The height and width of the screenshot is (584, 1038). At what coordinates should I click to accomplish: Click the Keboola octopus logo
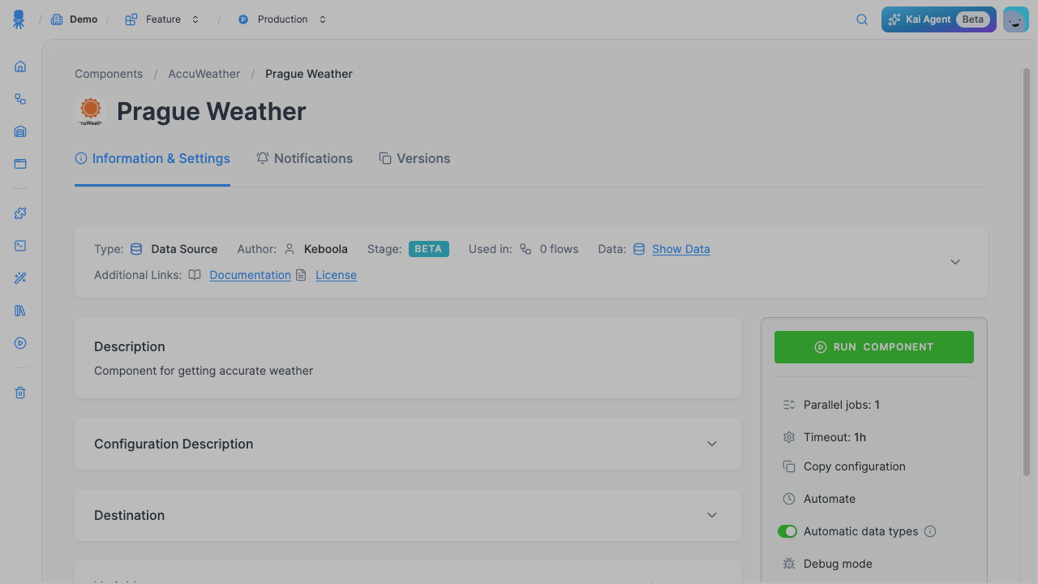tap(19, 19)
